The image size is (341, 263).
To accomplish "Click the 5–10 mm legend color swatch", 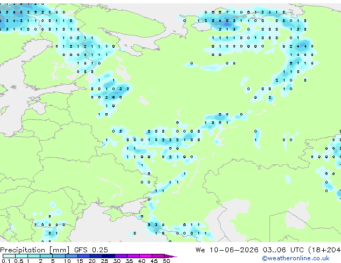I will [x=59, y=256].
